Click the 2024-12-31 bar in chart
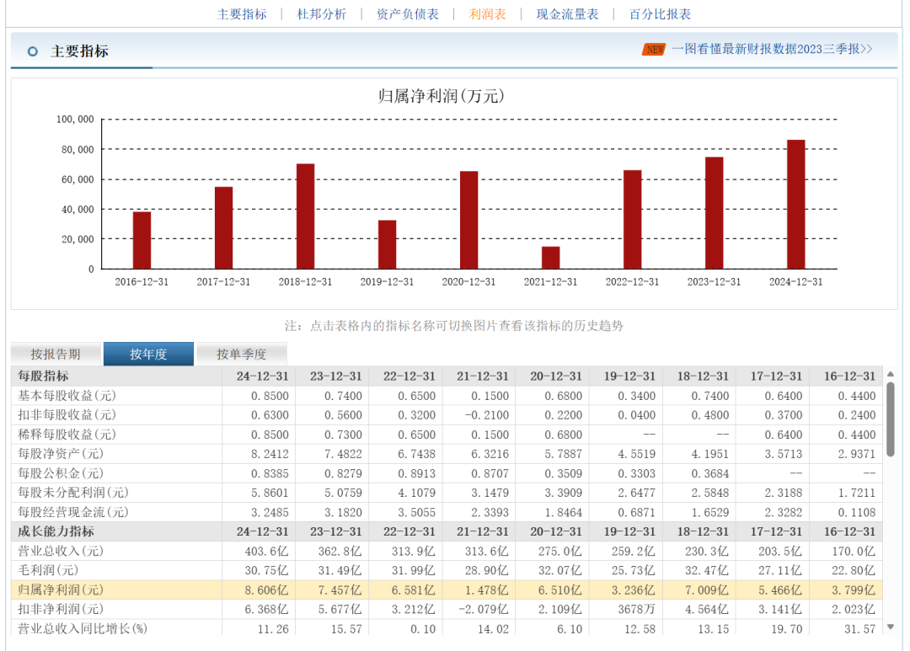This screenshot has width=910, height=651. 795,205
